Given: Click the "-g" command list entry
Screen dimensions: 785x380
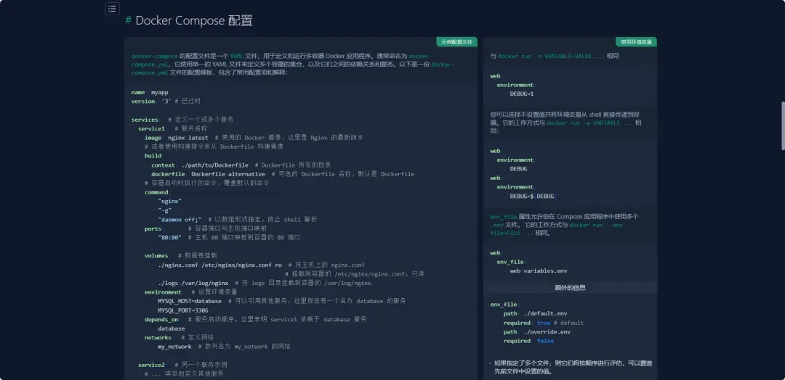Looking at the screenshot, I should [164, 210].
